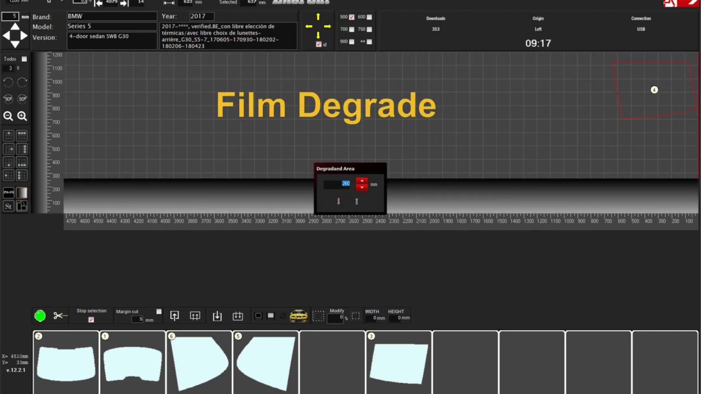Zoom in with the plus magnifier
Viewport: 701px width, 394px height.
(22, 116)
